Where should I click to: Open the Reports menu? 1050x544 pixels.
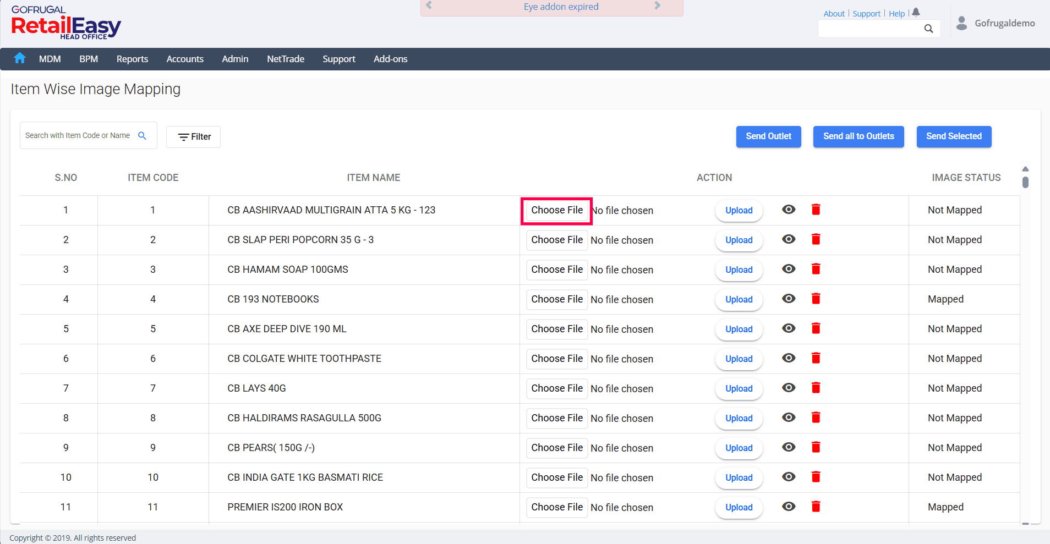coord(132,59)
